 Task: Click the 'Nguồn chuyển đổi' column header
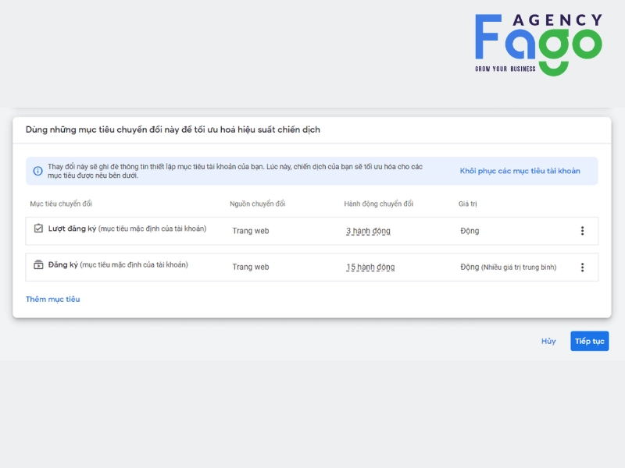(x=258, y=204)
